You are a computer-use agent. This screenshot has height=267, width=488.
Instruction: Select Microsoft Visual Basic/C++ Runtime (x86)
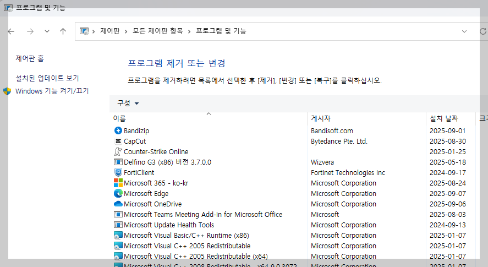pos(187,235)
